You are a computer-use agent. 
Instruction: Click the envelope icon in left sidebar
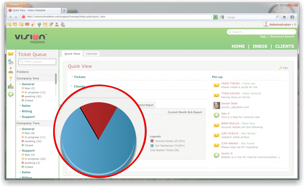(11, 54)
